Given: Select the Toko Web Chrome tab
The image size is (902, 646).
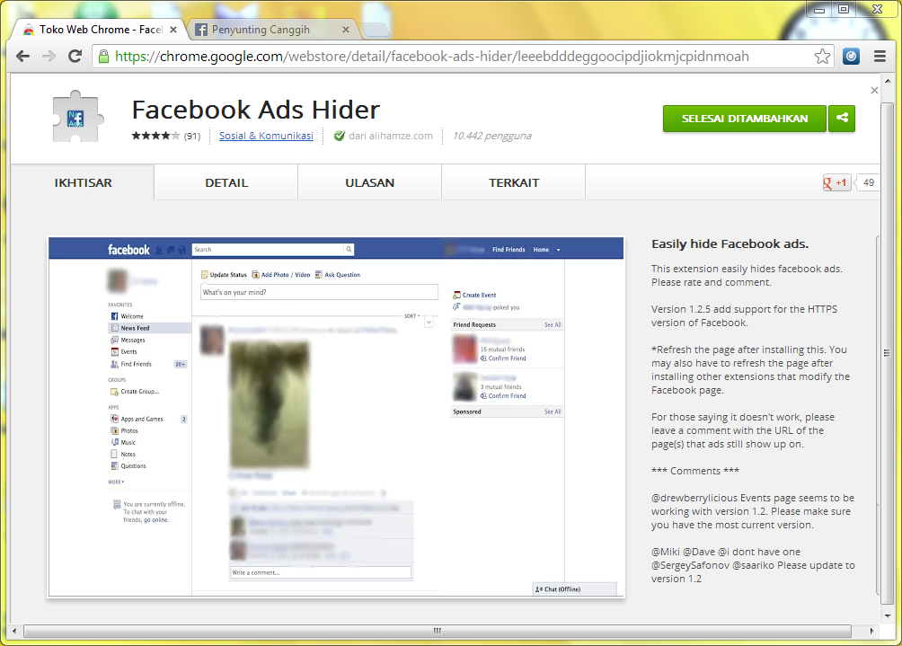Looking at the screenshot, I should coord(98,30).
